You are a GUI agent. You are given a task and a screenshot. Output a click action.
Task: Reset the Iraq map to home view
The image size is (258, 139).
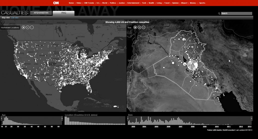point(135,27)
